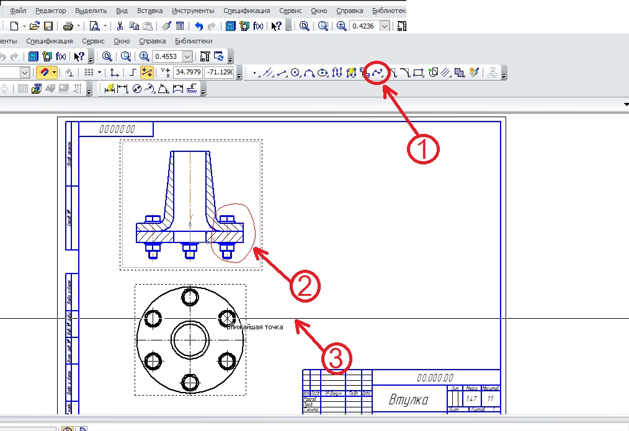Toggle the grid display button
The width and height of the screenshot is (629, 431).
(x=89, y=73)
